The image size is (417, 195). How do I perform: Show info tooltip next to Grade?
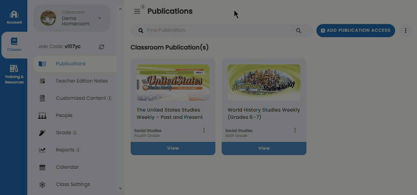[x=75, y=133]
